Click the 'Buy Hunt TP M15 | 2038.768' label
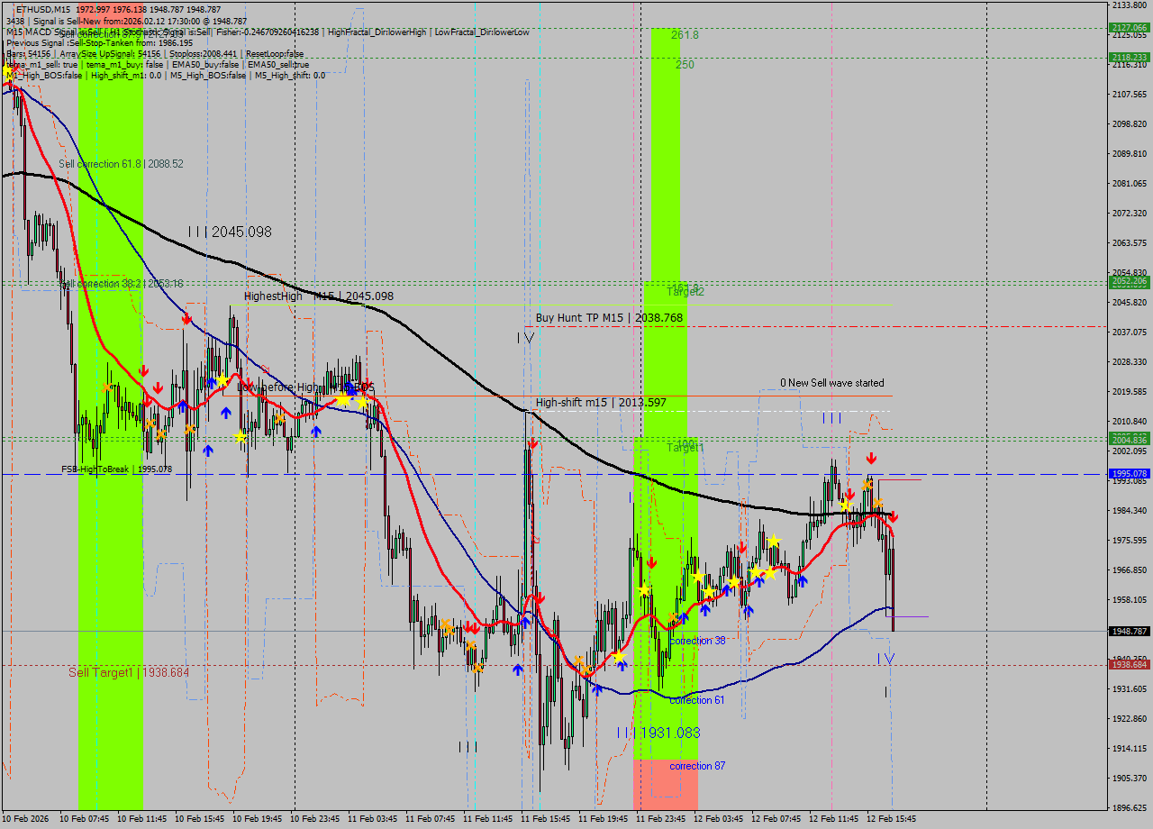This screenshot has height=829, width=1153. tap(609, 317)
